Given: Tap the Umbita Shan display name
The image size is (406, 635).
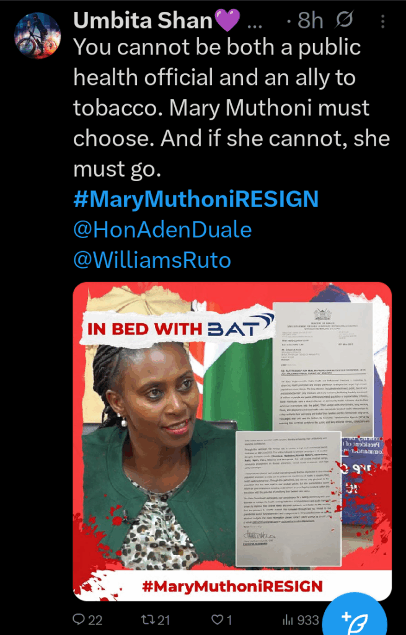Looking at the screenshot, I should pos(143,20).
